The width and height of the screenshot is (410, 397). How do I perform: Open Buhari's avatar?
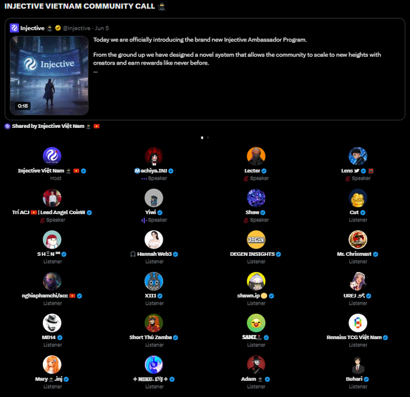(358, 364)
